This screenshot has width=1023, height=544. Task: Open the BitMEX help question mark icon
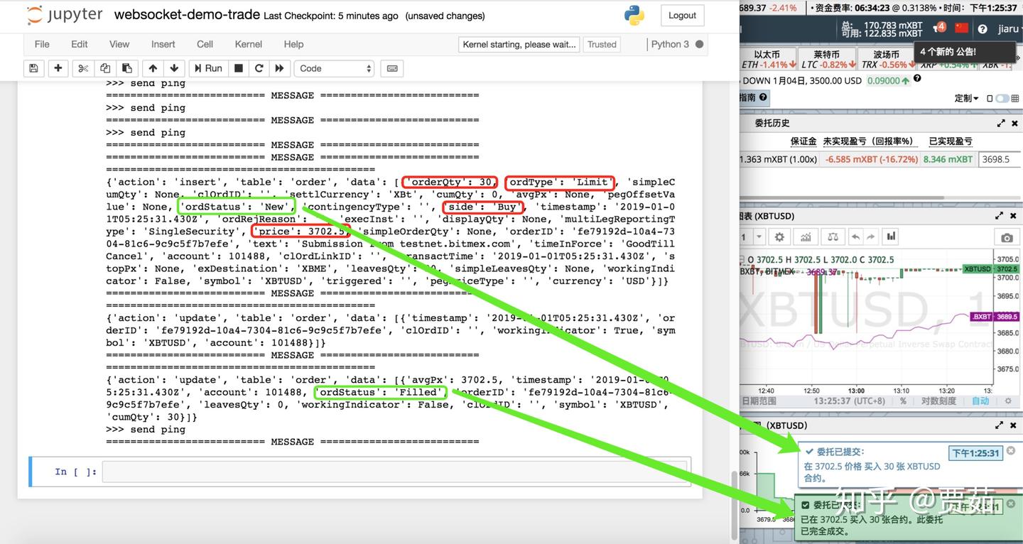[983, 29]
